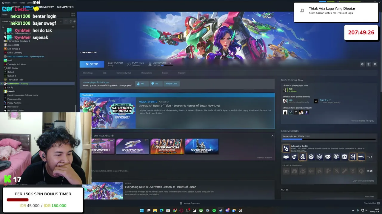Open the Overwatch Blizzcon Bundle thumbnail
The height and width of the screenshot is (214, 382).
point(202,146)
